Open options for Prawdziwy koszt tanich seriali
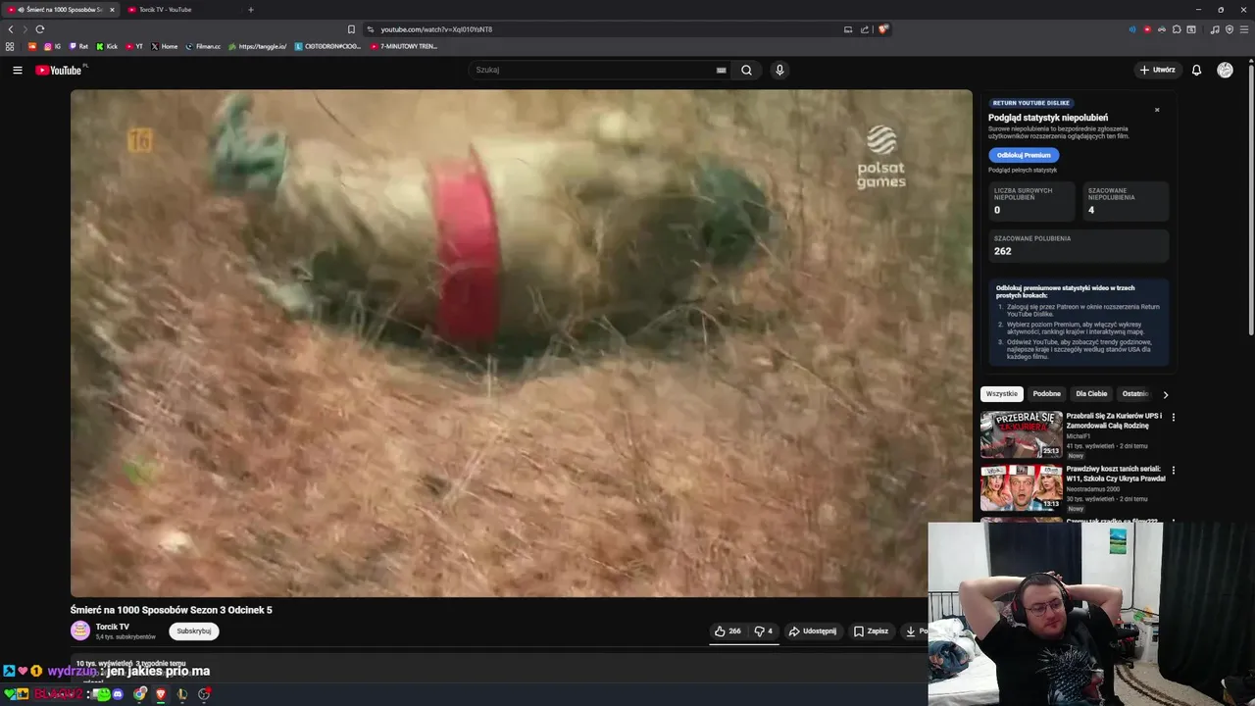Image resolution: width=1255 pixels, height=706 pixels. tap(1173, 470)
